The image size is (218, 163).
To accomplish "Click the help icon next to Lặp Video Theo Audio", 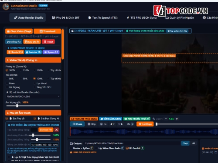I will tap(123, 148).
